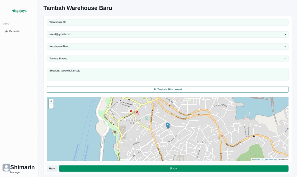
Task: Focus the Warehouse XI name field
Action: (167, 22)
